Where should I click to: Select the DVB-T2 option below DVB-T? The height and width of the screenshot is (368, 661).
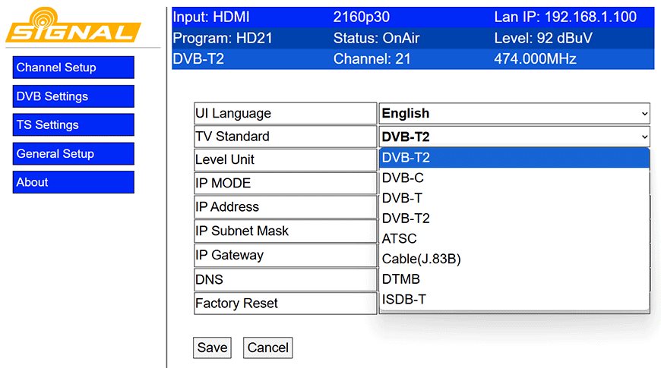[x=514, y=219]
